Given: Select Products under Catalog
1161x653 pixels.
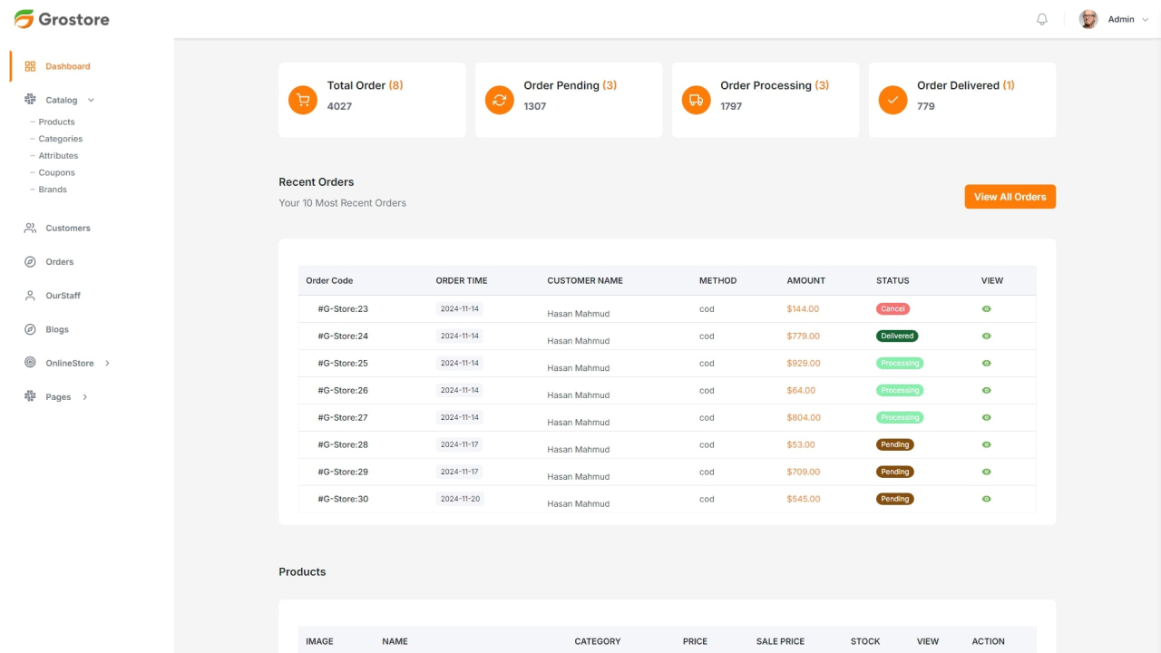Looking at the screenshot, I should click(x=56, y=122).
